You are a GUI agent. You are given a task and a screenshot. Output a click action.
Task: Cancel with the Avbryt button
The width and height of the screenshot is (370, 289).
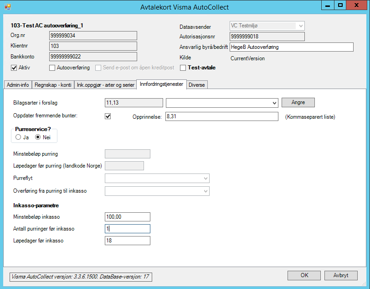pyautogui.click(x=341, y=275)
